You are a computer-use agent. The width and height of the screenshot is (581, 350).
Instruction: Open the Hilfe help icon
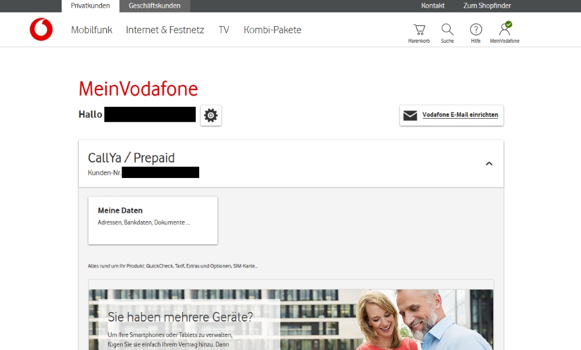point(475,33)
